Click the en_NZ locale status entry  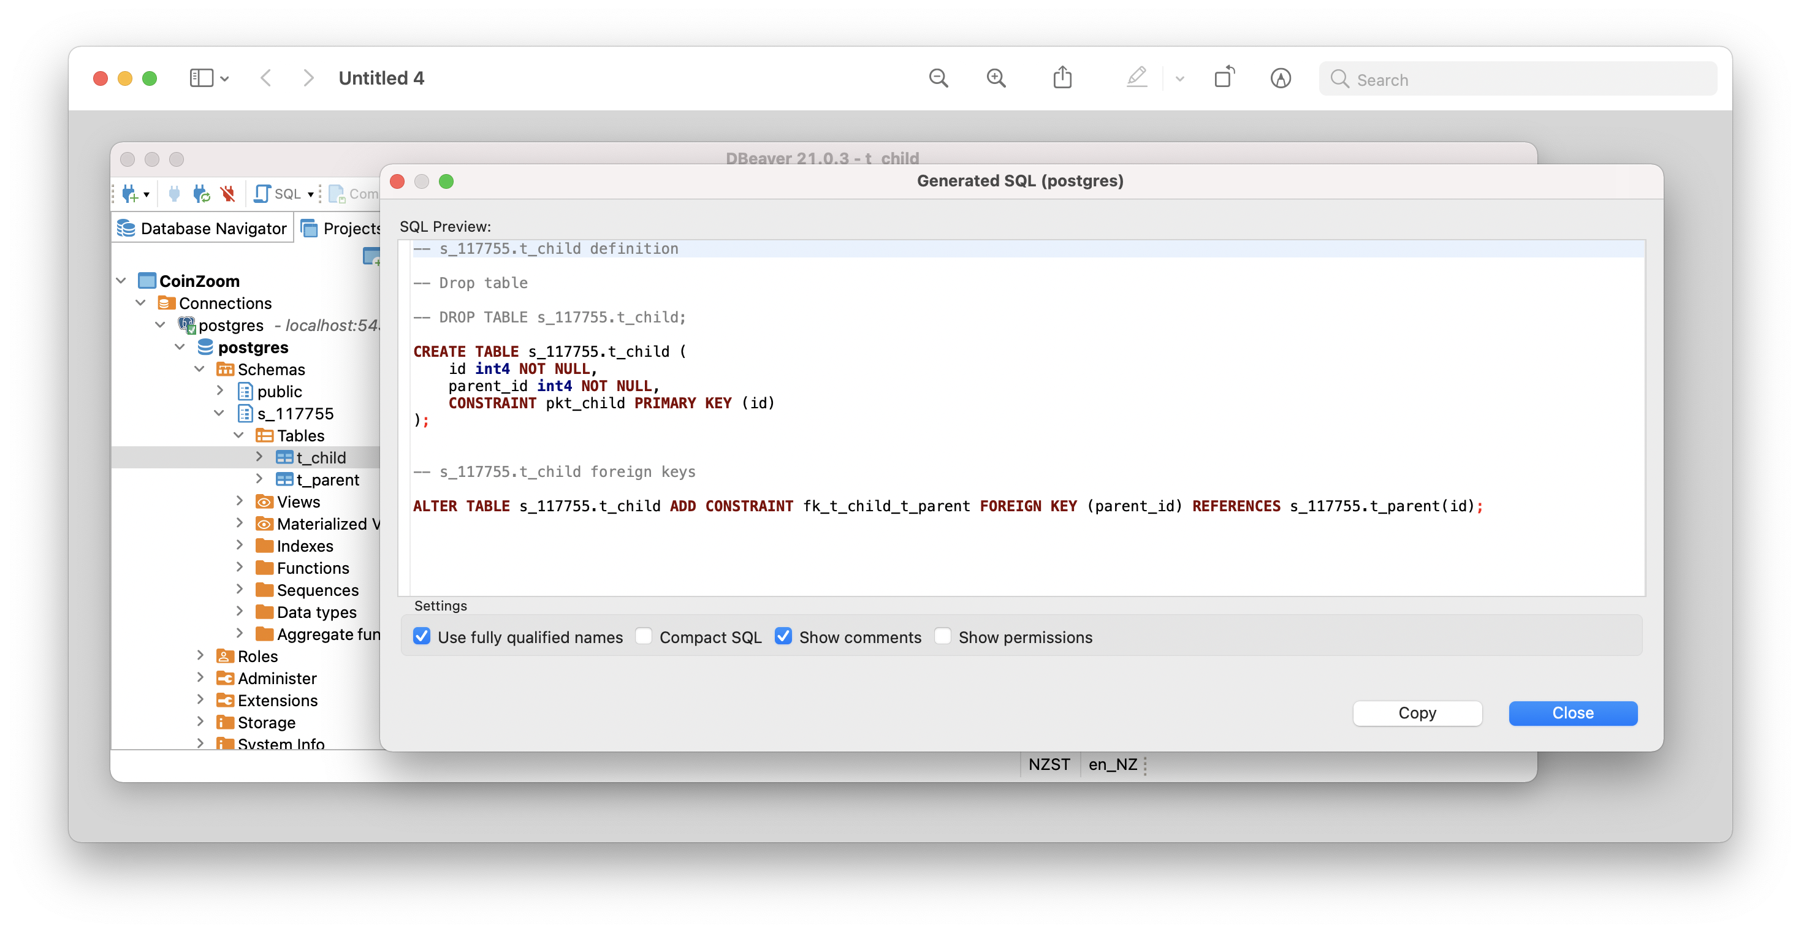click(x=1113, y=764)
